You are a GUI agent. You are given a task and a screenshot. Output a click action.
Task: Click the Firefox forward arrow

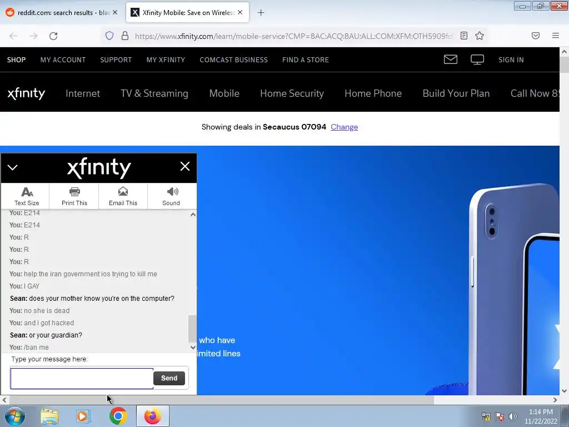tap(33, 36)
